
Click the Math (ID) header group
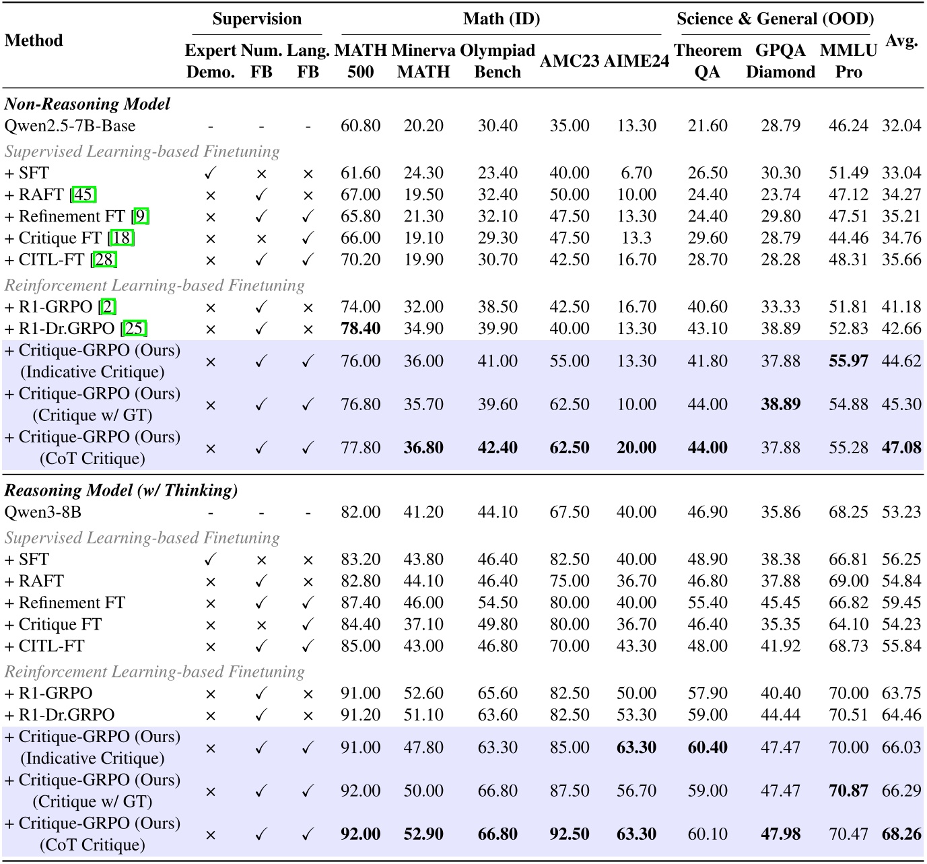tap(502, 19)
